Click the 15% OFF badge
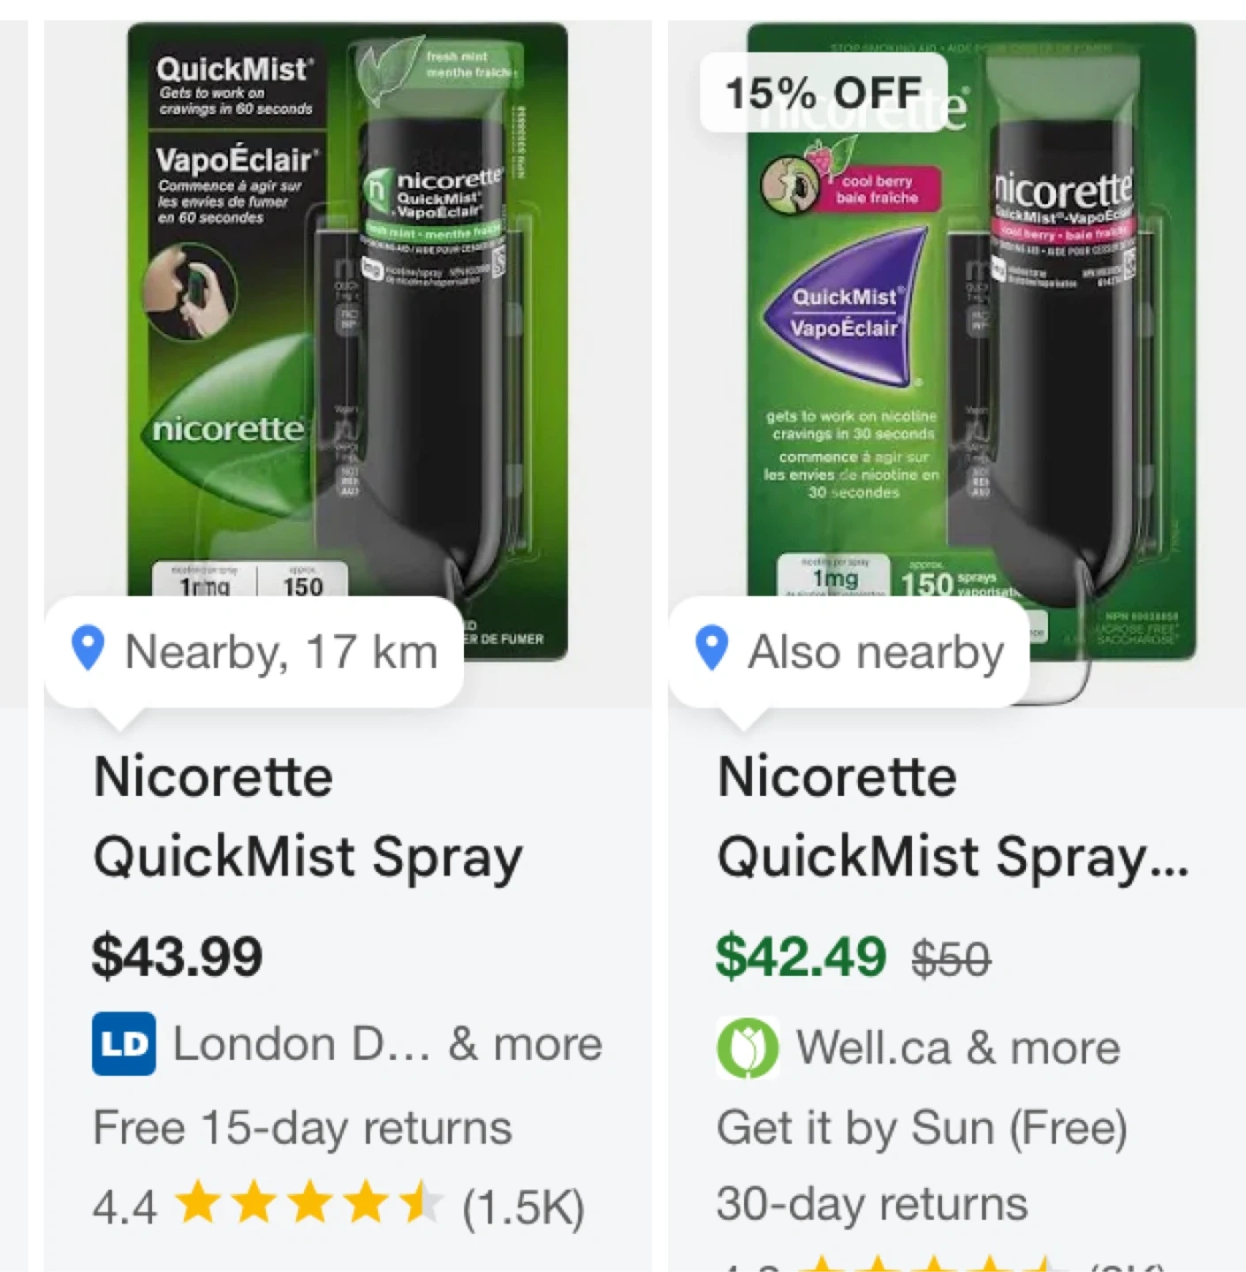1246x1272 pixels. [x=824, y=93]
